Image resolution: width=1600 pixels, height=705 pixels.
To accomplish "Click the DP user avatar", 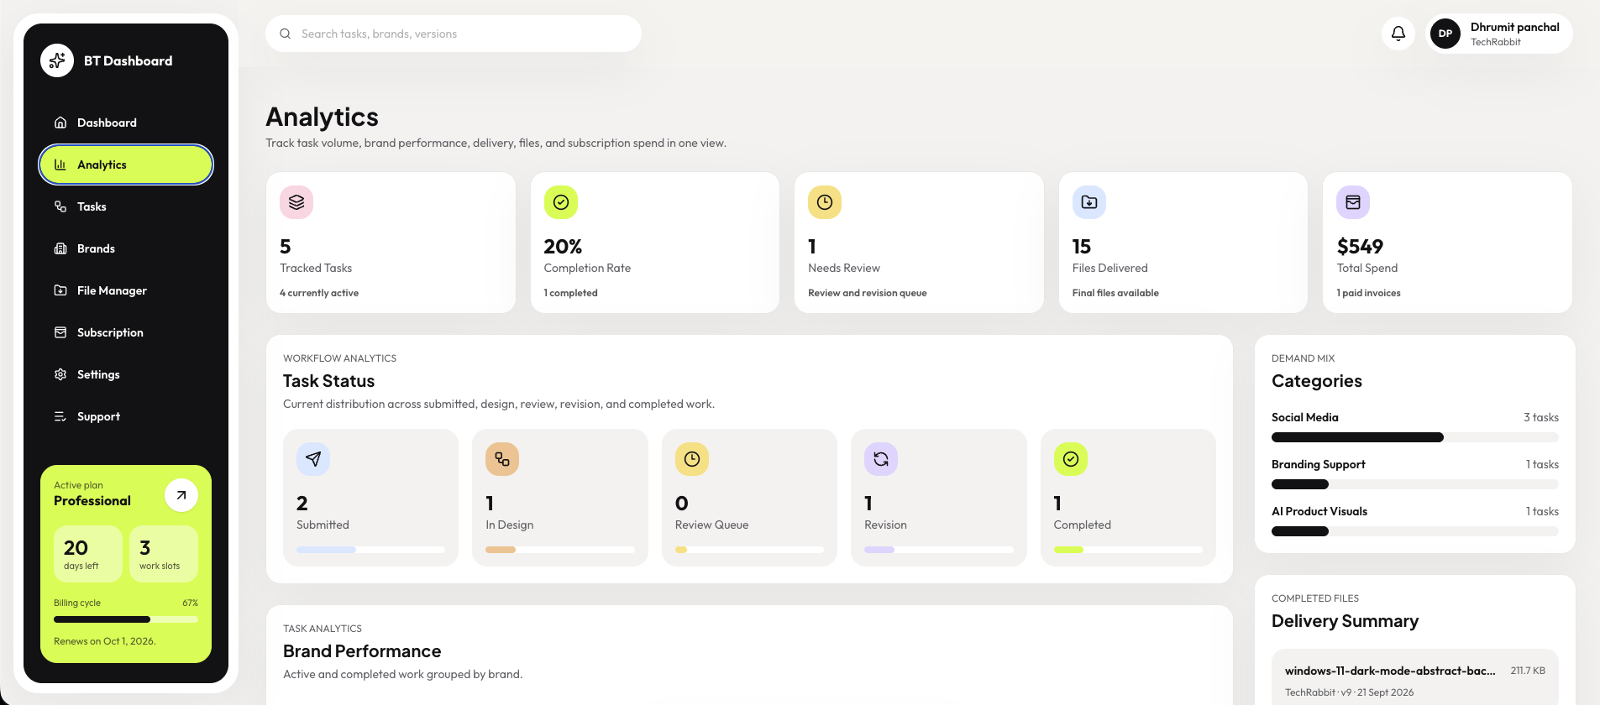I will [x=1445, y=34].
